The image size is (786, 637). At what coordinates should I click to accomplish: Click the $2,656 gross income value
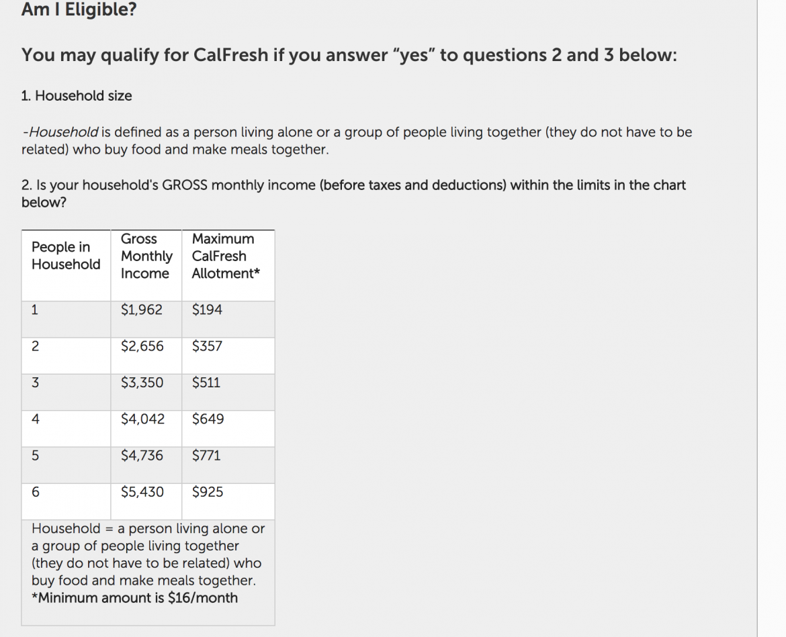click(142, 346)
